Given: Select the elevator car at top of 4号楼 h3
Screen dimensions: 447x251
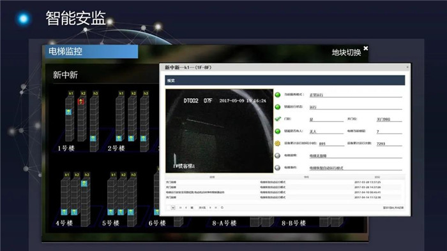Looking at the screenshot, I should [x=84, y=183].
